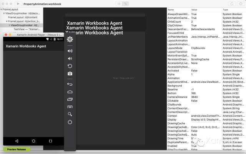The width and height of the screenshot is (246, 154).
Task: Collapse the root FrameLayout node
Action: pyautogui.click(x=1, y=10)
